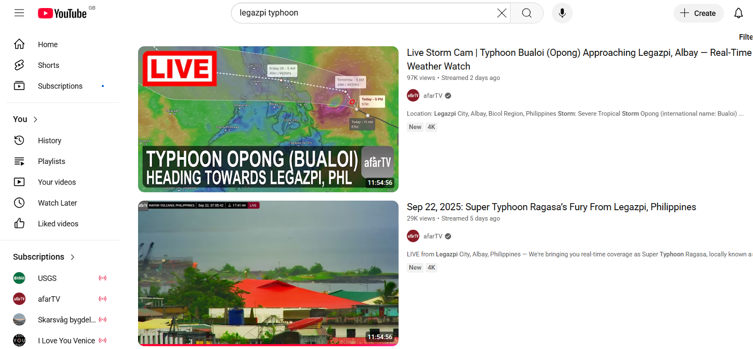The image size is (753, 349).
Task: Expand the You section chevron
Action: click(35, 119)
